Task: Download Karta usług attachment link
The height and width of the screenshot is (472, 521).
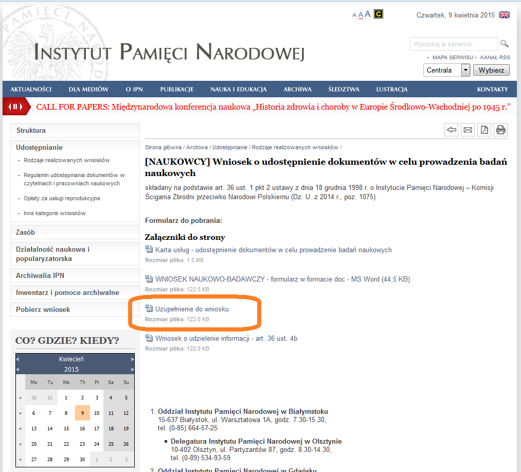Action: coord(274,250)
